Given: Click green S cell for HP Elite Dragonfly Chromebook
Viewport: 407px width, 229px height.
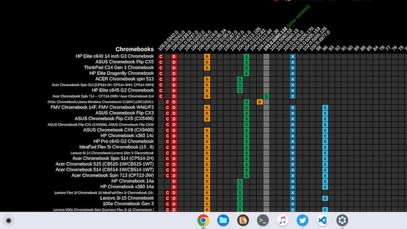Looking at the screenshot, I should 246,73.
